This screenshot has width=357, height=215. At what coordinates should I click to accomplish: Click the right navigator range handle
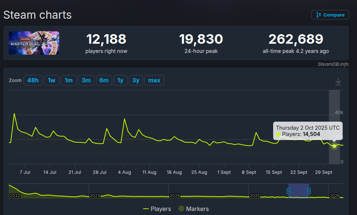(309, 191)
